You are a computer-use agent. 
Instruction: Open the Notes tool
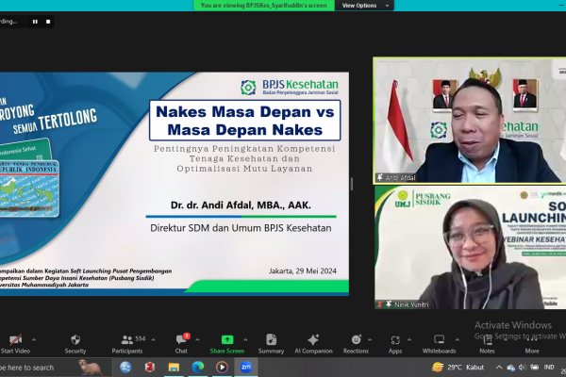(487, 344)
